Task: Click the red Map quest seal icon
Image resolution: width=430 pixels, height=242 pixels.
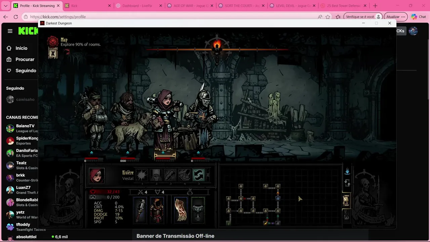Action: coord(52,42)
